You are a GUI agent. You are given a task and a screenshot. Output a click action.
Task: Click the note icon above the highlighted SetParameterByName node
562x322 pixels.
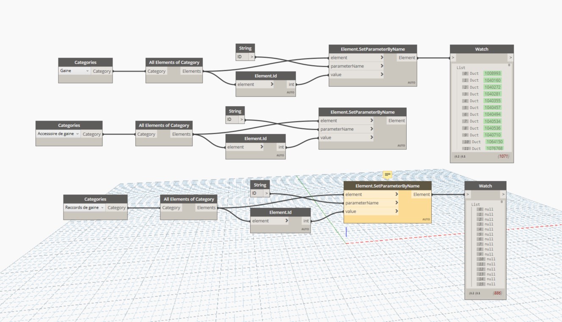[387, 175]
